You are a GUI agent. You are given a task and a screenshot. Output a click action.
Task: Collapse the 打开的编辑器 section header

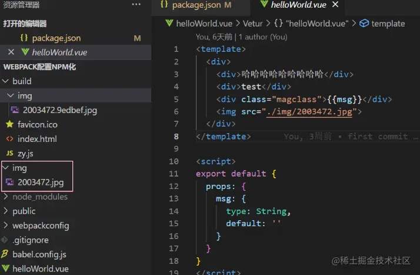(x=25, y=24)
